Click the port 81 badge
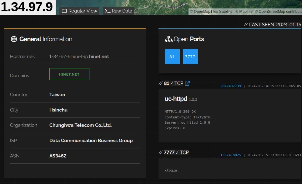Viewport: 302px width, 184px height. 172,57
